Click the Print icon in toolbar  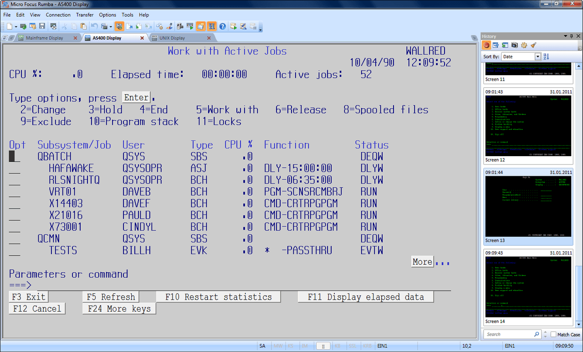click(54, 26)
